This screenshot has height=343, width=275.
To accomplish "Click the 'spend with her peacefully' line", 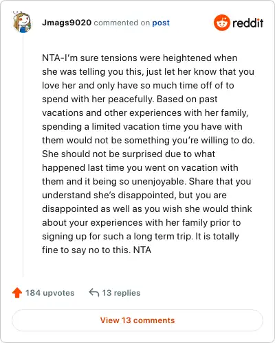I will click(130, 99).
